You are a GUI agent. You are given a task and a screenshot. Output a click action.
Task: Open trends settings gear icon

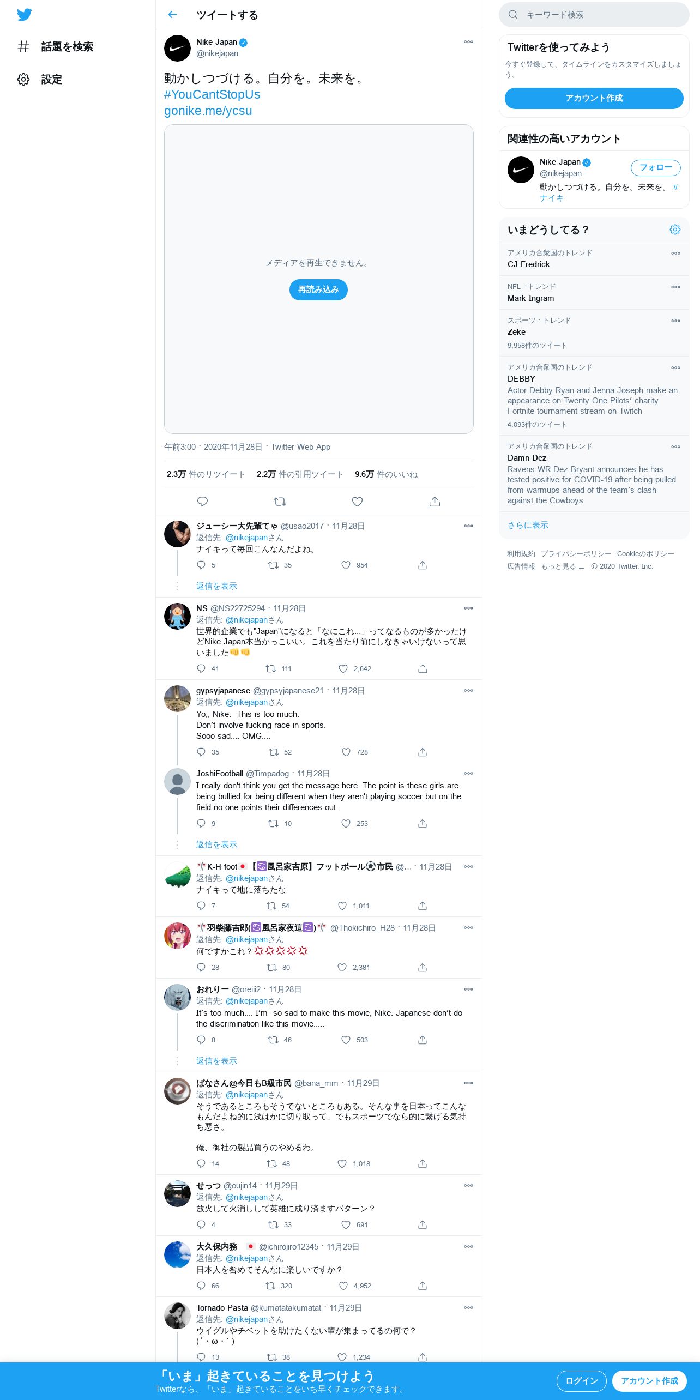675,230
